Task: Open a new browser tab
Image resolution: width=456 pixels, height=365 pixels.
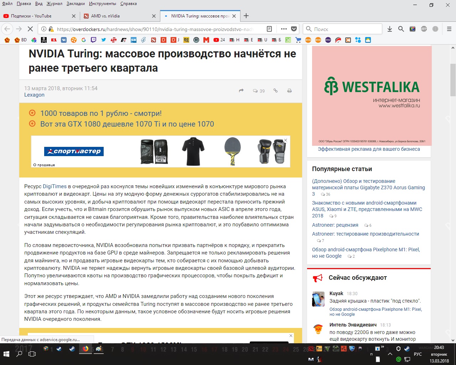Action: [246, 16]
